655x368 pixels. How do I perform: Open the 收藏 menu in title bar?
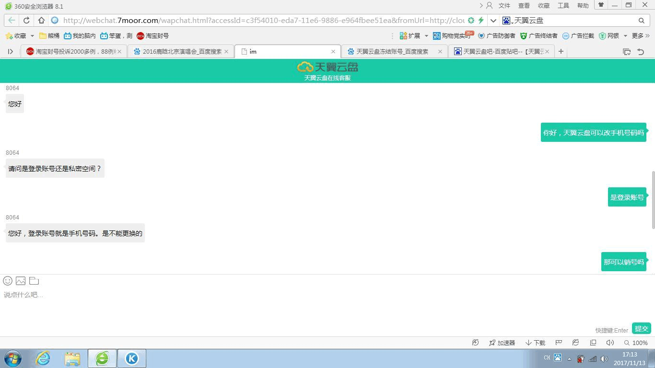pyautogui.click(x=543, y=6)
